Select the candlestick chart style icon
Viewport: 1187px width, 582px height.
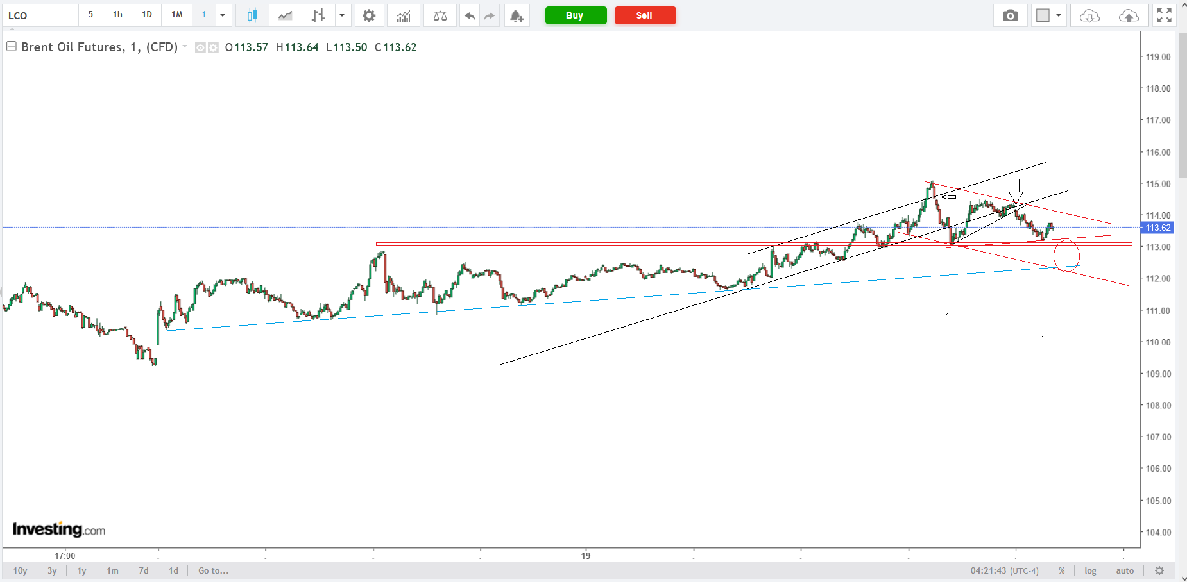coord(252,15)
